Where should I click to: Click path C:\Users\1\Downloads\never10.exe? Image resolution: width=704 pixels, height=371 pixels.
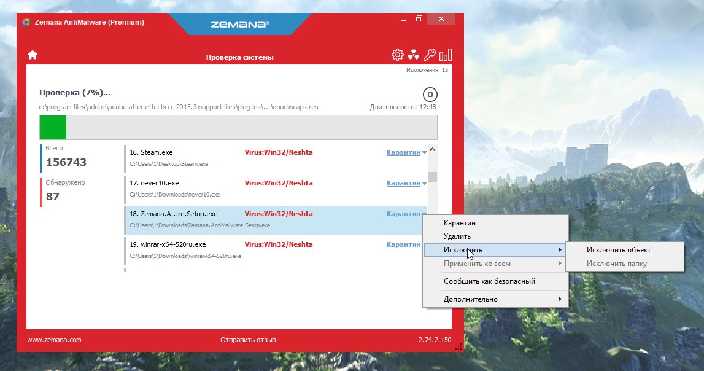coord(175,195)
